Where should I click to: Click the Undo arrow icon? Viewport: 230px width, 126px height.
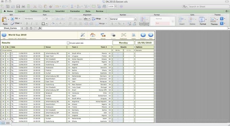(57, 6)
